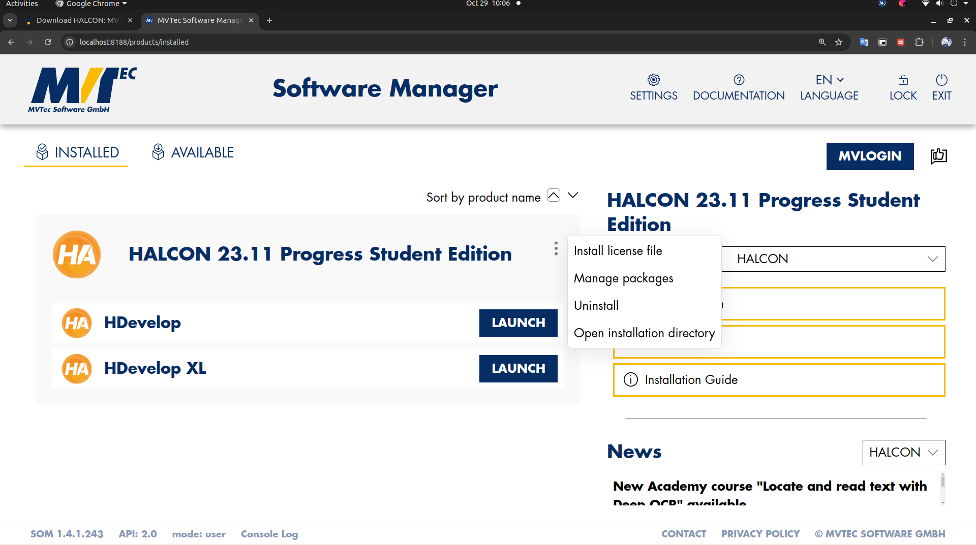The width and height of the screenshot is (976, 545).
Task: Open the Documentation help icon
Action: [x=739, y=80]
